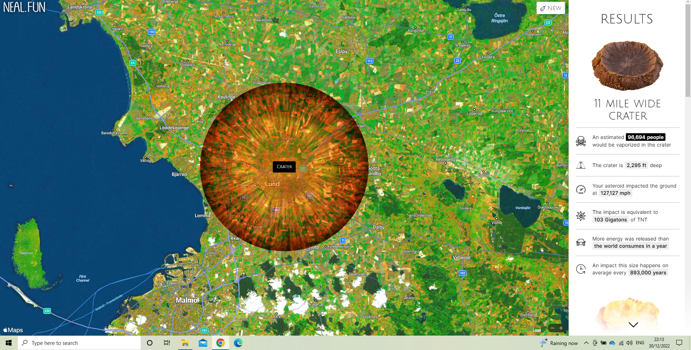Image resolution: width=691 pixels, height=350 pixels.
Task: Click the battery status tray icon
Action: click(604, 343)
